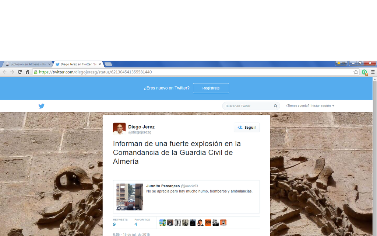
Task: Select the Diego Jerez en Twitter tab
Action: 78,64
